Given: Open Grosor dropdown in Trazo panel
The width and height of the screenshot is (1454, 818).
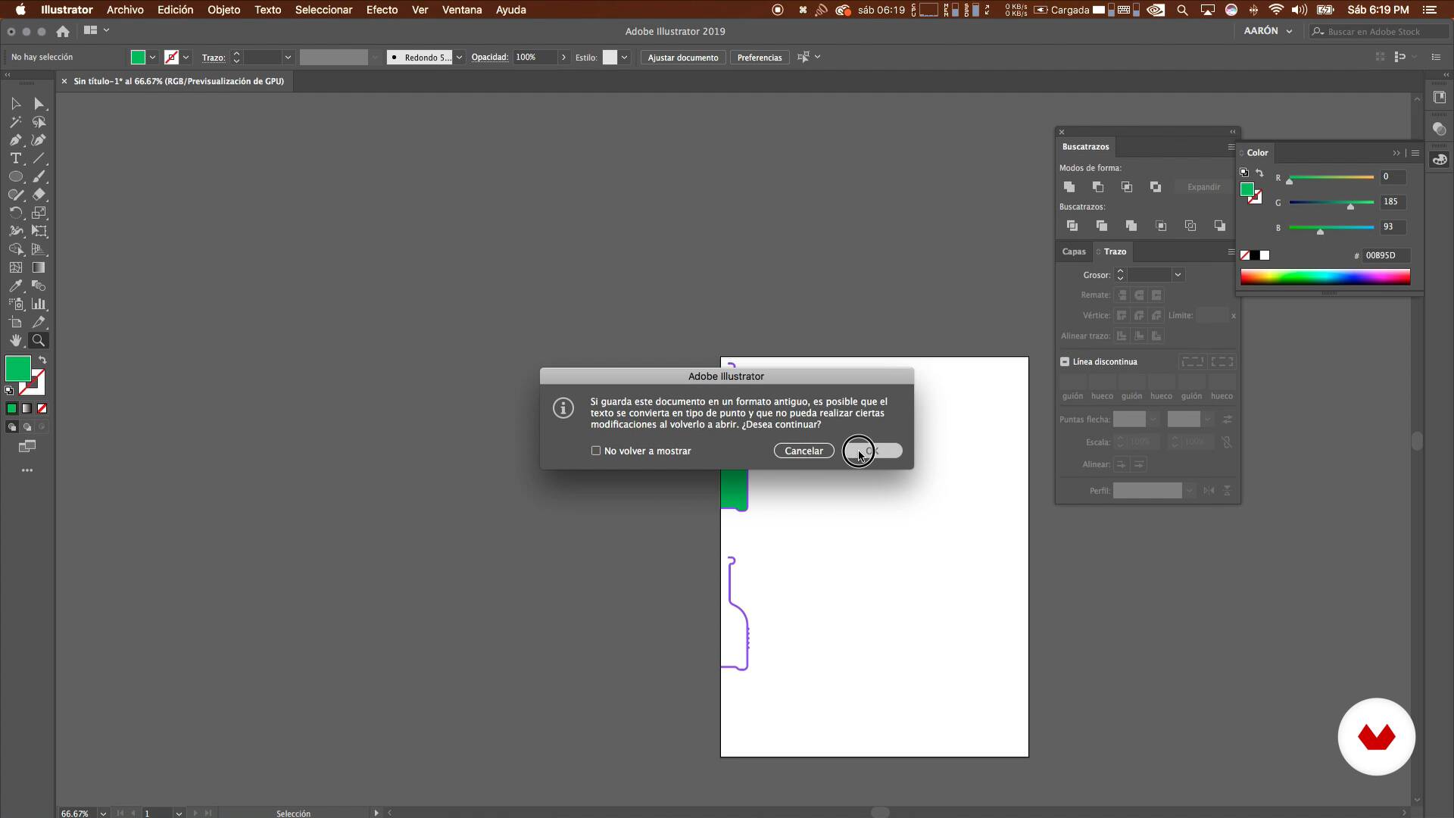Looking at the screenshot, I should (x=1178, y=275).
